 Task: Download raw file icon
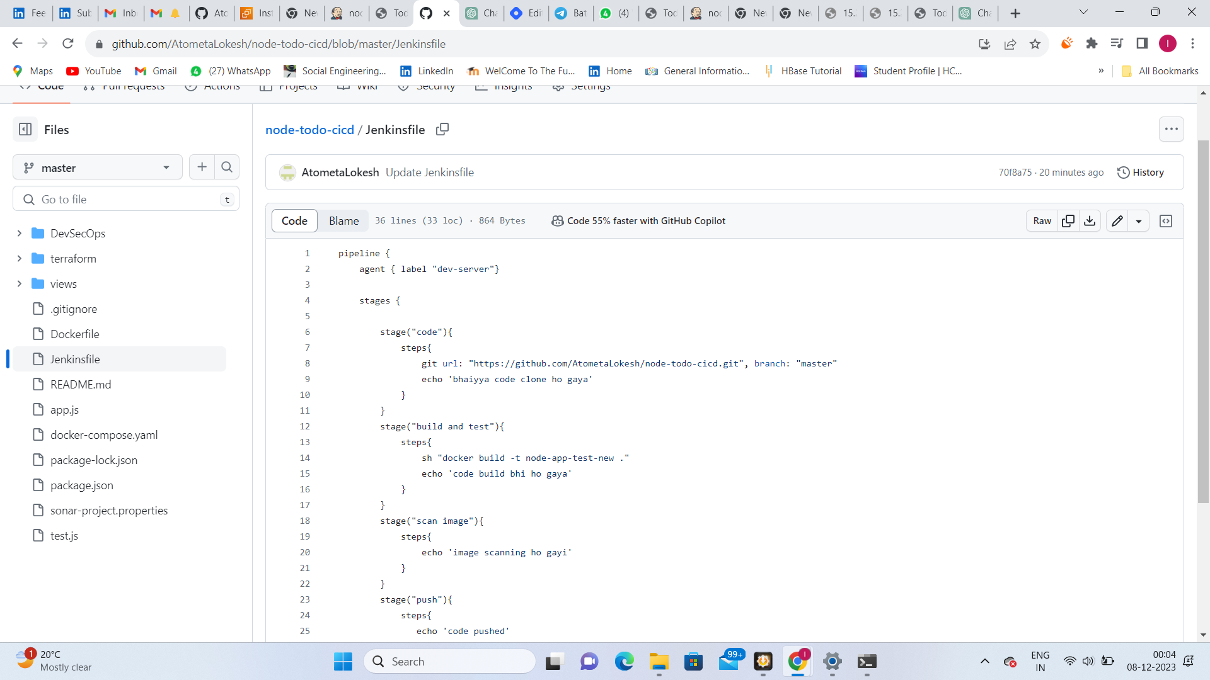[1090, 221]
